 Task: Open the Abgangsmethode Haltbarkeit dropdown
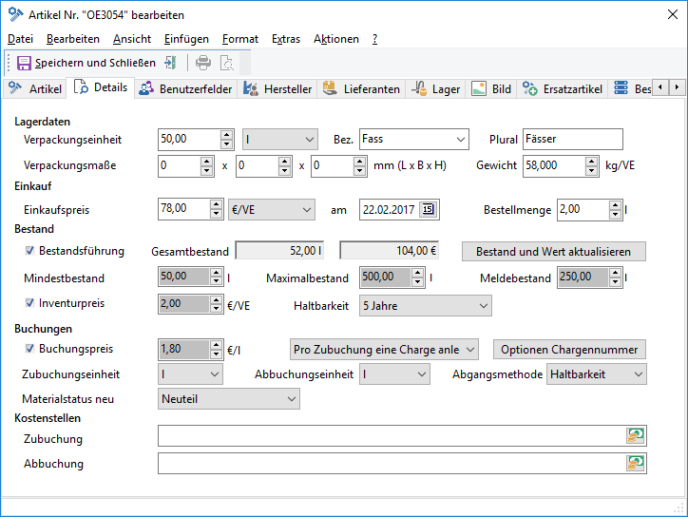click(596, 374)
